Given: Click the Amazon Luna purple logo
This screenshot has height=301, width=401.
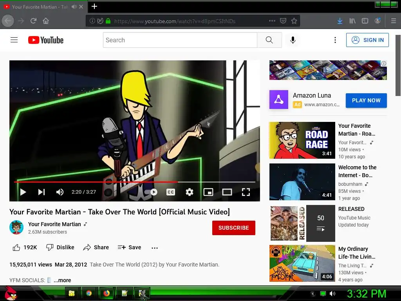Looking at the screenshot, I should pos(279,100).
